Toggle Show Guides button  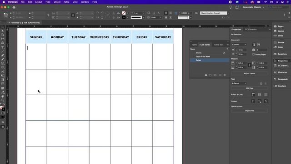point(253,101)
